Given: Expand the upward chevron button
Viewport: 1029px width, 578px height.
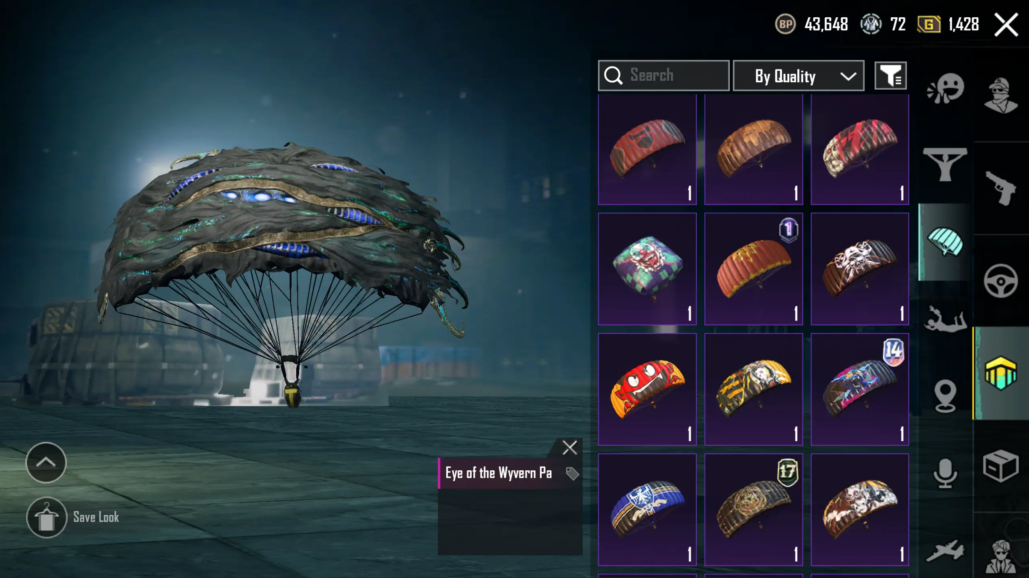Looking at the screenshot, I should point(46,462).
